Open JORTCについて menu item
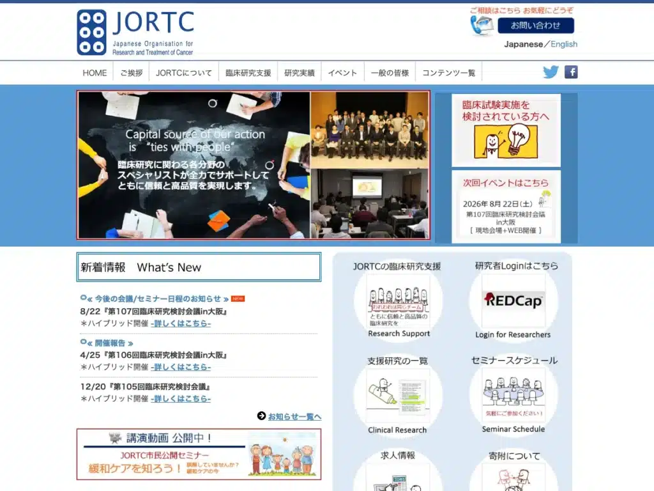654x491 pixels. [x=184, y=73]
